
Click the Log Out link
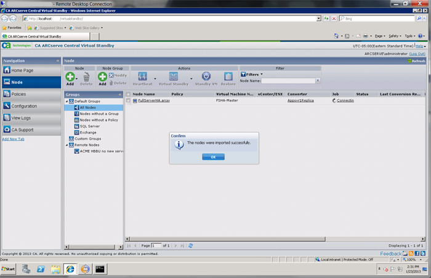tap(417, 54)
